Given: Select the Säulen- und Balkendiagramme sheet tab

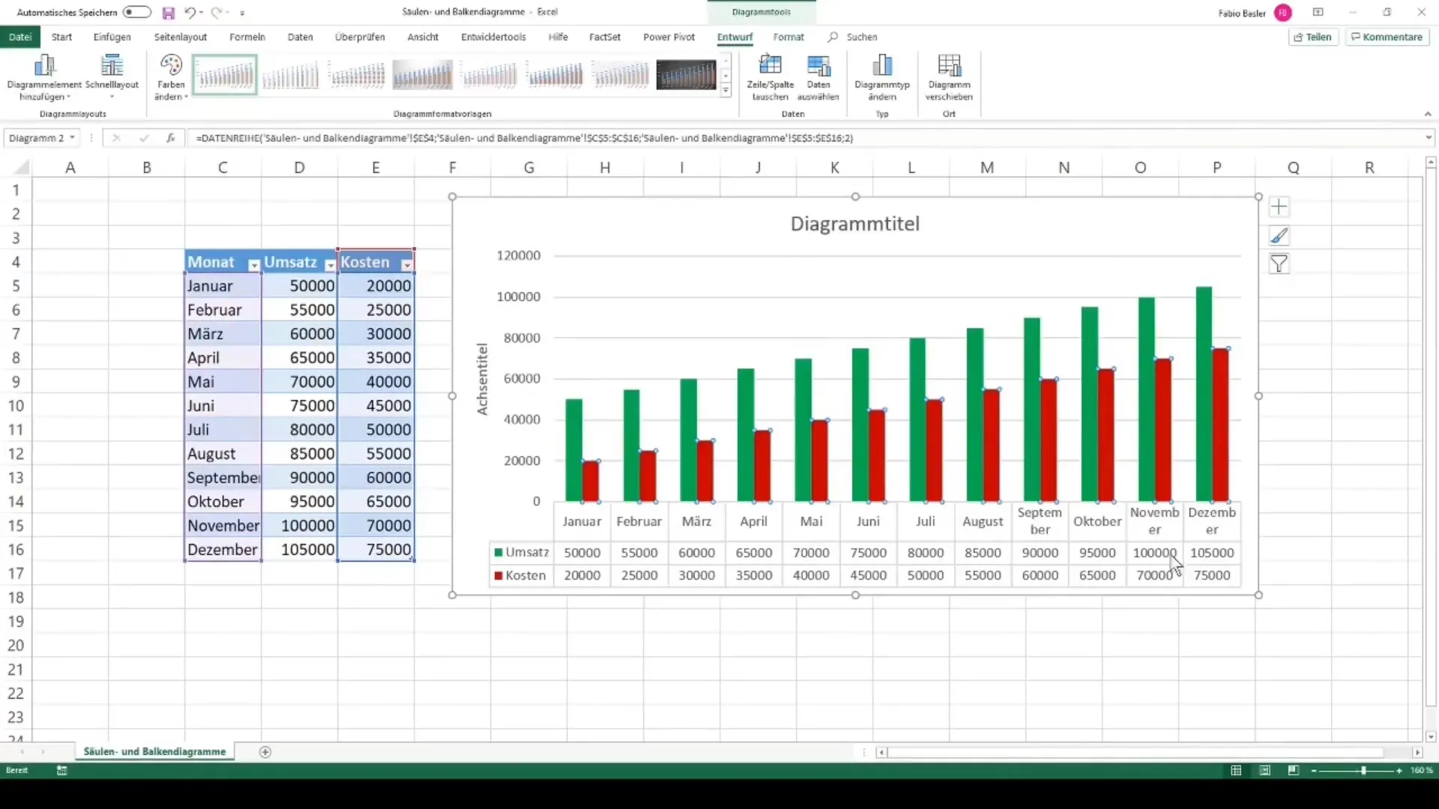Looking at the screenshot, I should 154,752.
